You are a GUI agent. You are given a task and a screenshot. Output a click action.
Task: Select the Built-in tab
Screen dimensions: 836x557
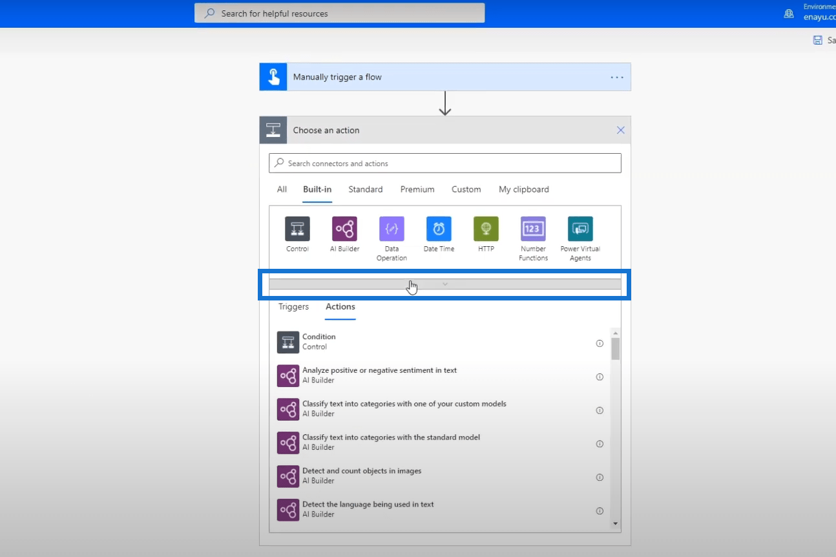[x=317, y=189]
